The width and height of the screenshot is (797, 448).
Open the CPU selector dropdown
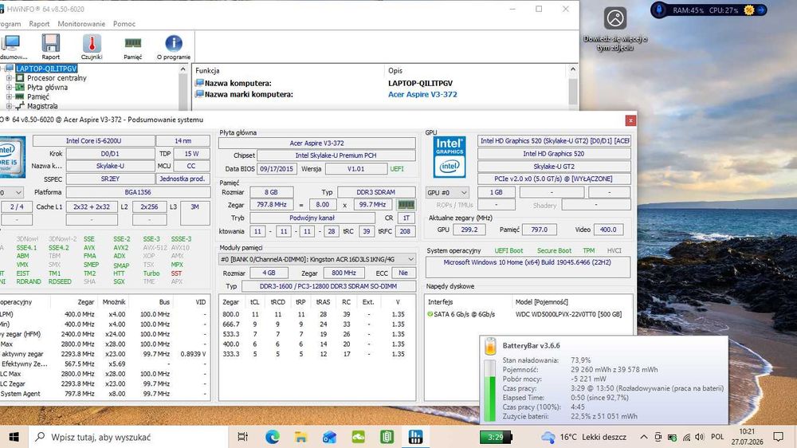tap(11, 193)
